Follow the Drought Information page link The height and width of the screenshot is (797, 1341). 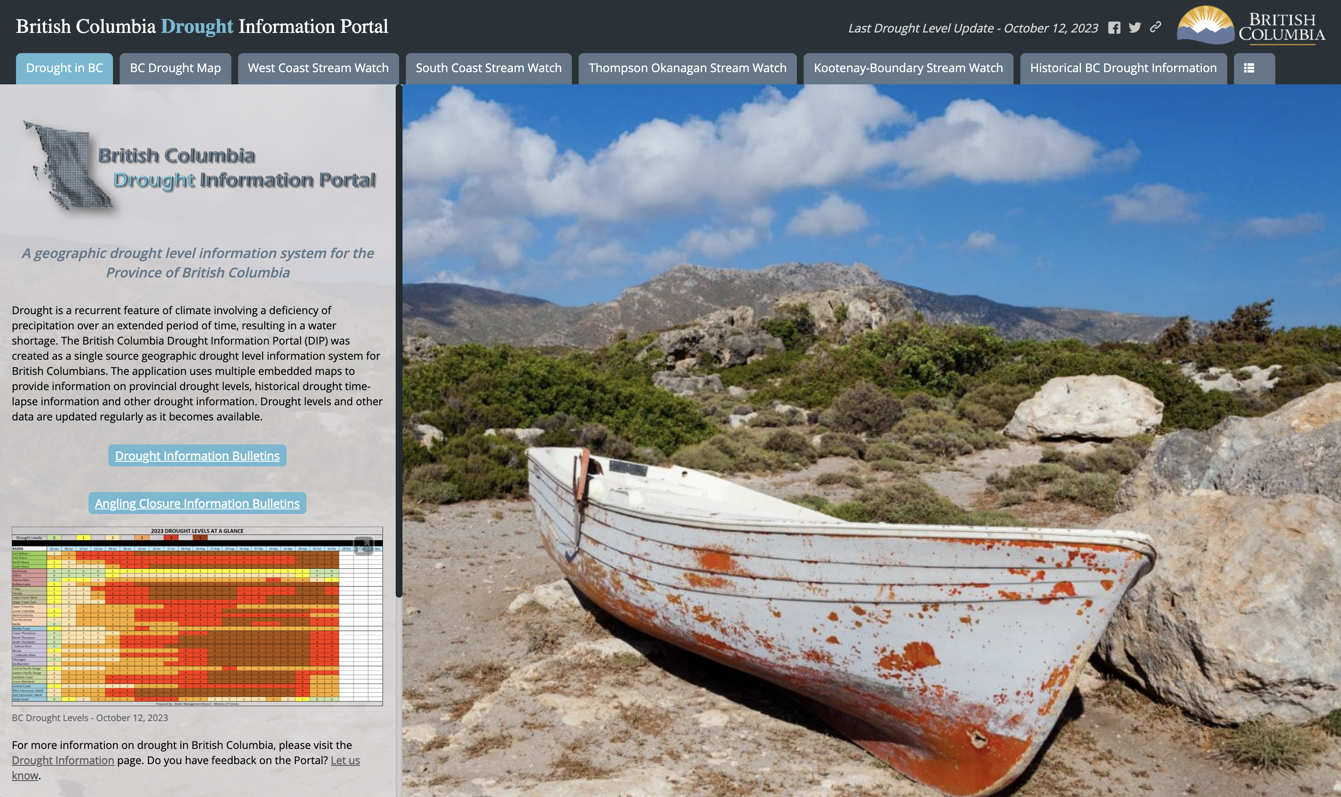point(63,760)
